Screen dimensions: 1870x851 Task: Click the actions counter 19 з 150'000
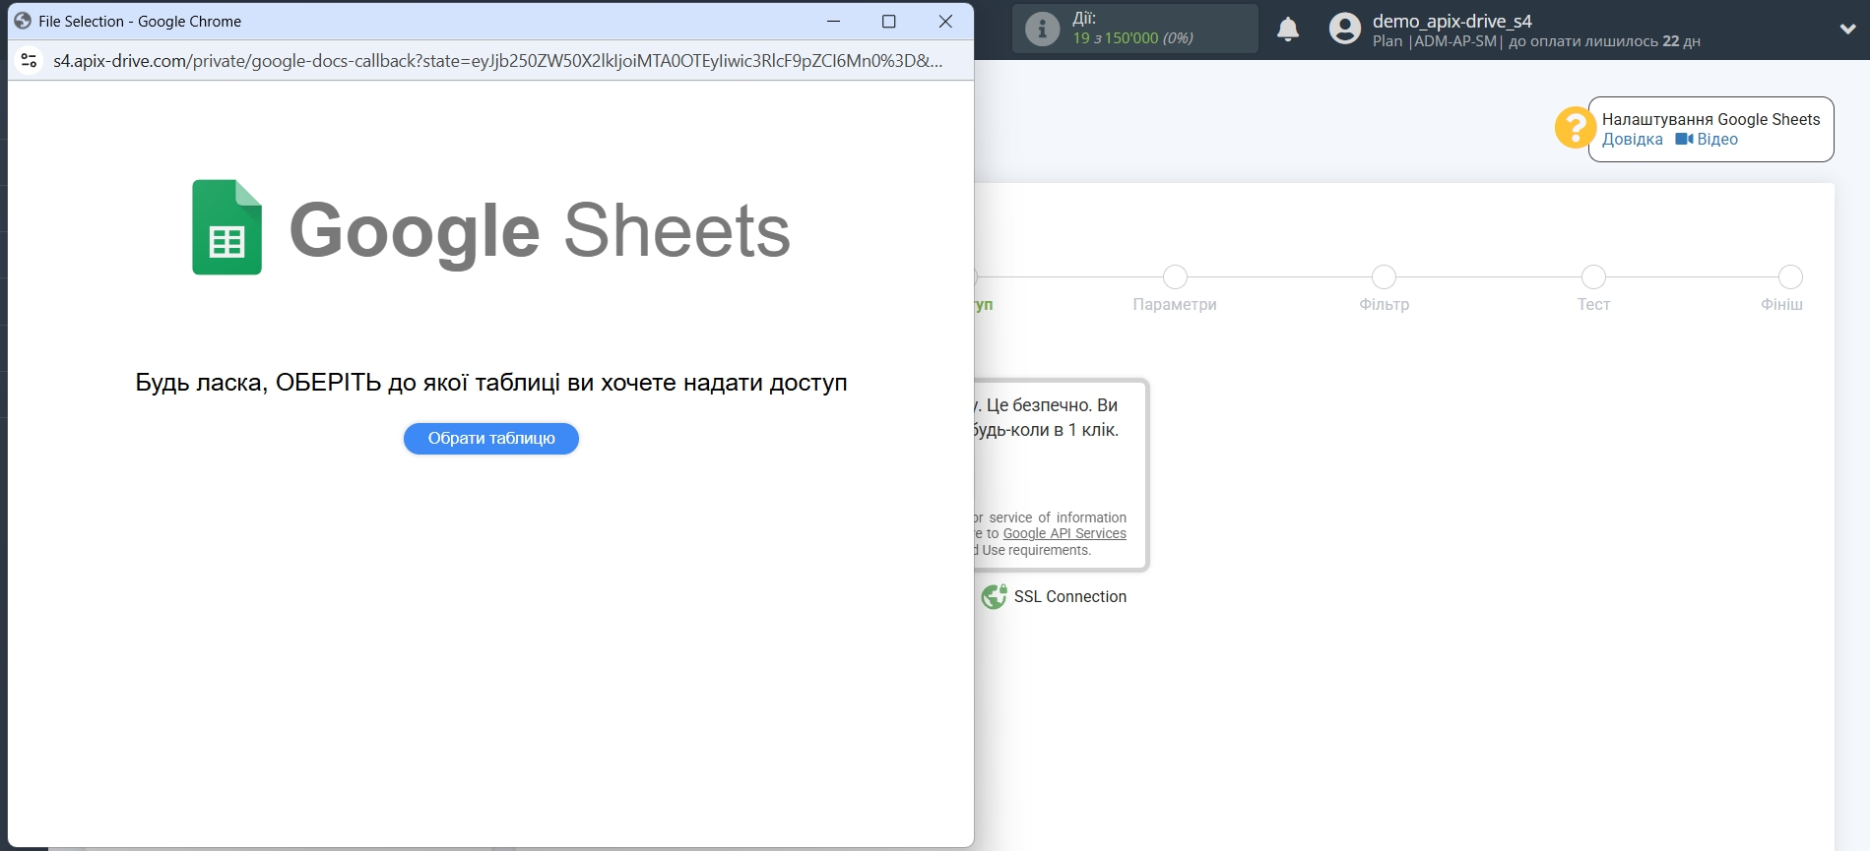point(1132,38)
